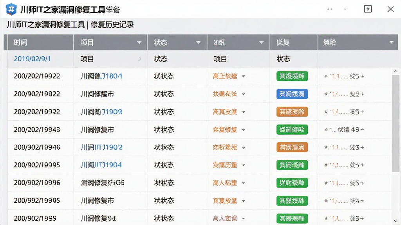Open the orange dropdown arrow in the 200/302/19946 row
Screen dimensions: 401x225
click(x=243, y=147)
